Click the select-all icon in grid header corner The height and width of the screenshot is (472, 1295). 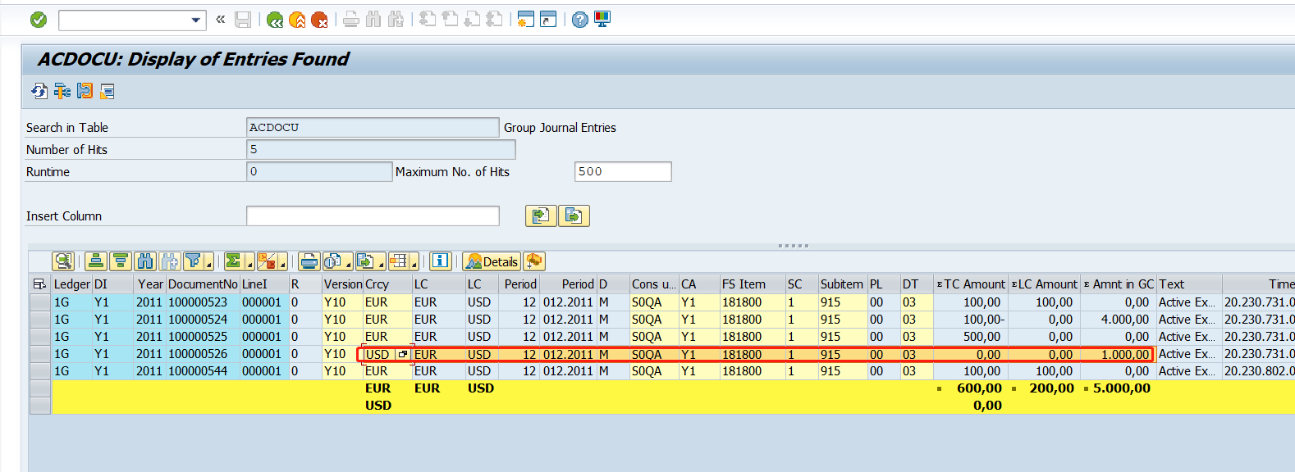point(39,284)
